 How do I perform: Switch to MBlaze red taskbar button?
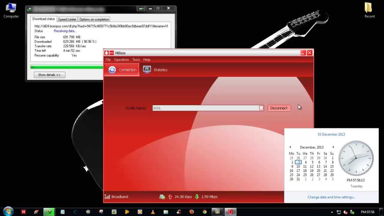pos(230,212)
